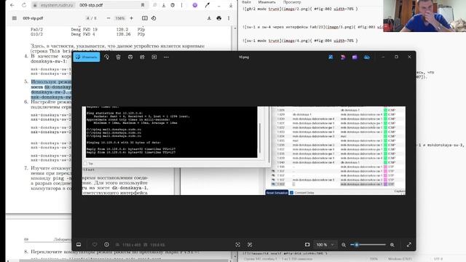
Task: Fit image to window in Photos
Action: pyautogui.click(x=307, y=245)
